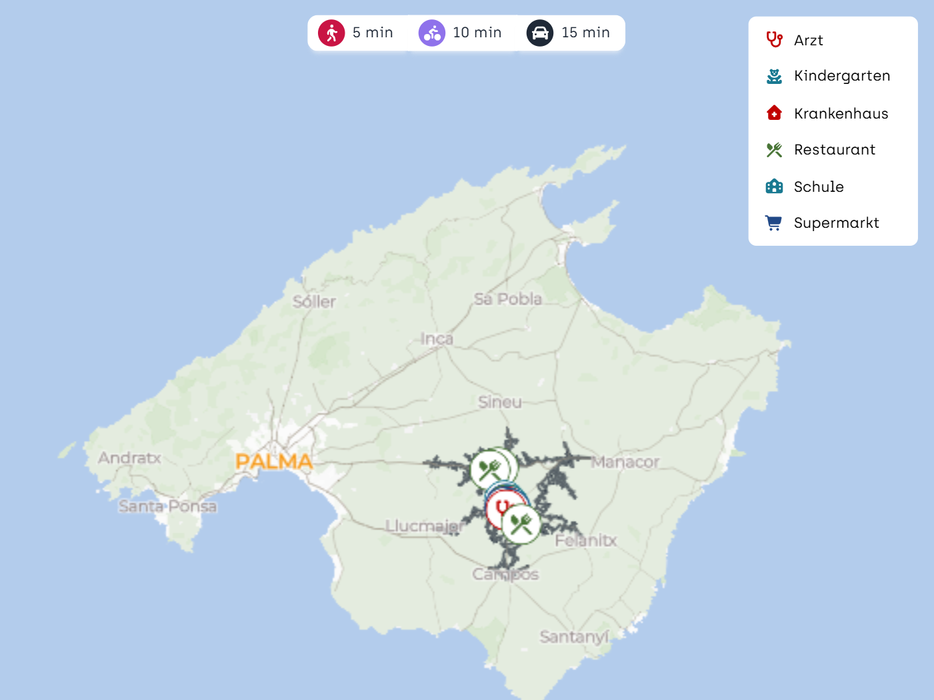Click the Kindergarten icon in the legend
The height and width of the screenshot is (700, 934).
tap(774, 77)
